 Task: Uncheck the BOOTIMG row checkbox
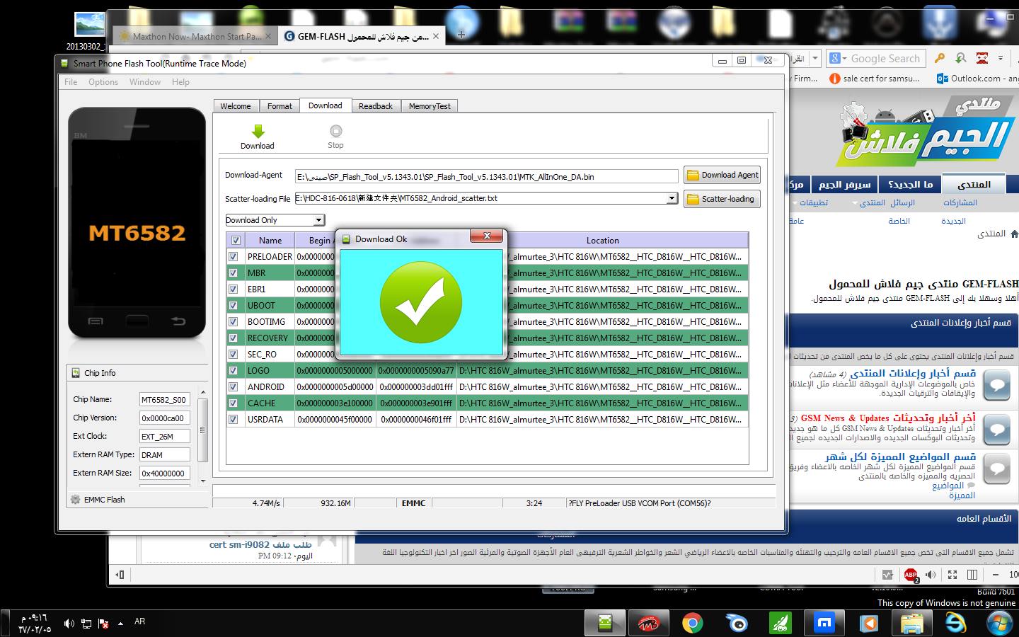pyautogui.click(x=234, y=322)
